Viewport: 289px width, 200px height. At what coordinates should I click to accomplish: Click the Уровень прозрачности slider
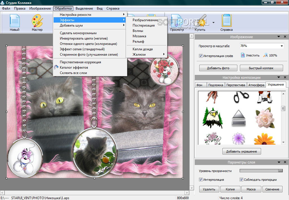[x=261, y=171]
